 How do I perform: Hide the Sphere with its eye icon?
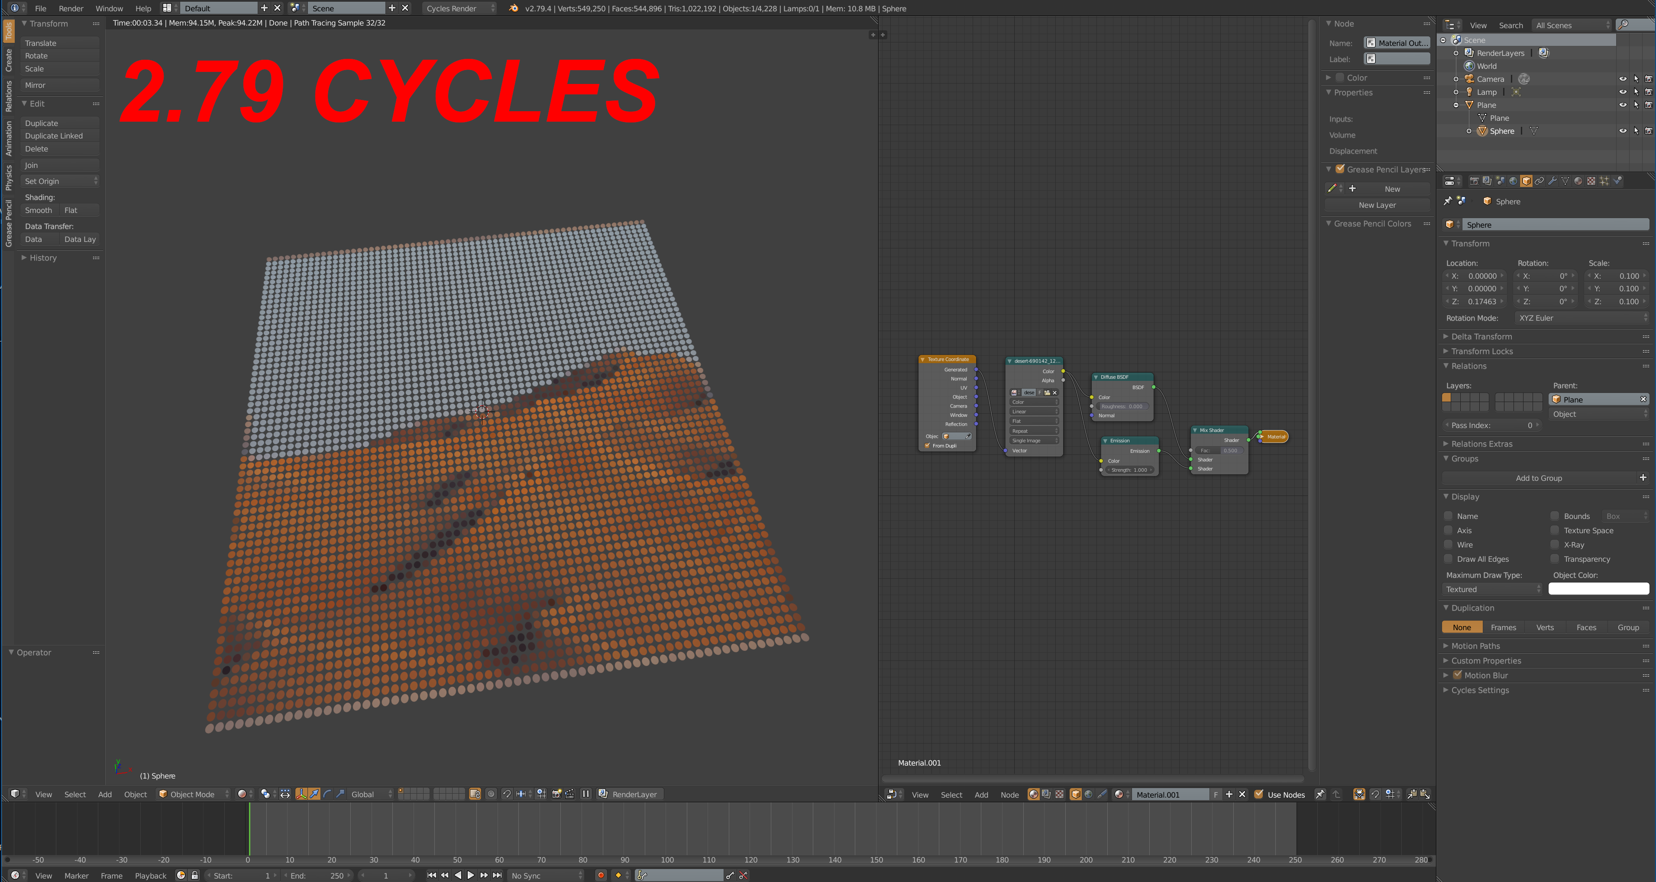1623,131
